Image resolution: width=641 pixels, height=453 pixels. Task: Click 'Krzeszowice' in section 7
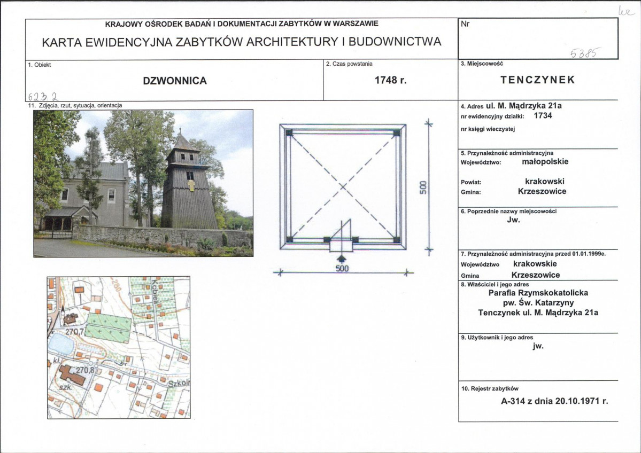point(536,275)
